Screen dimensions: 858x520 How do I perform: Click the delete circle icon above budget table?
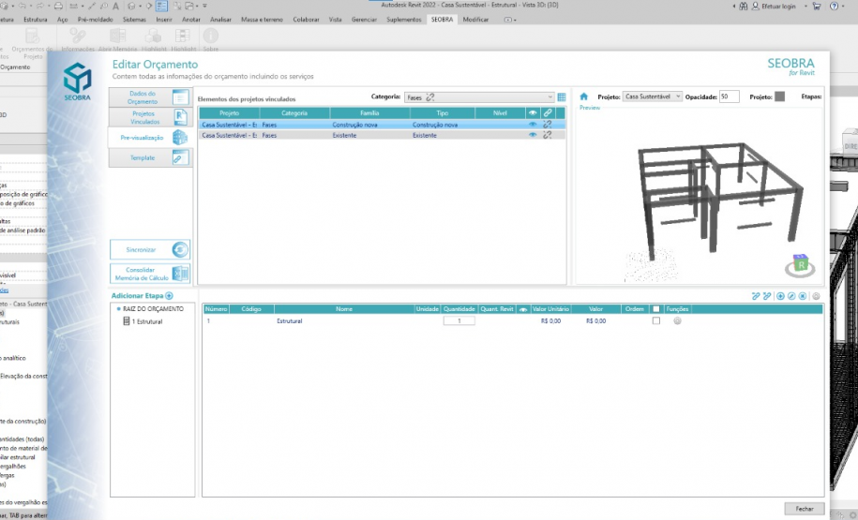pyautogui.click(x=803, y=296)
